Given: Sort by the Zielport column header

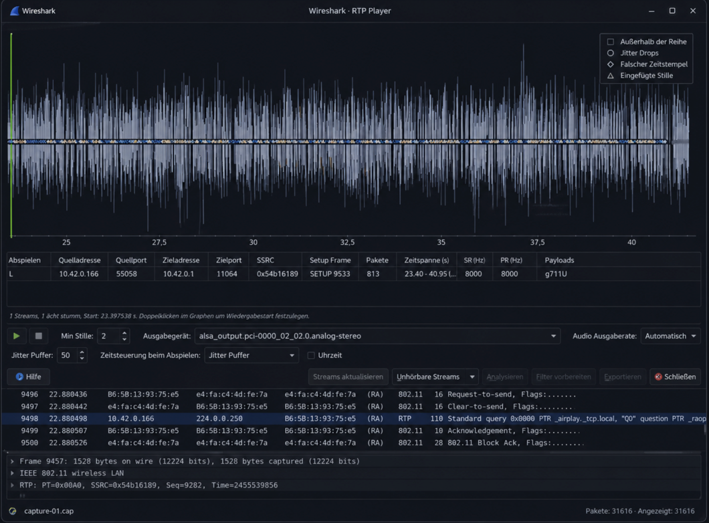Looking at the screenshot, I should point(229,260).
